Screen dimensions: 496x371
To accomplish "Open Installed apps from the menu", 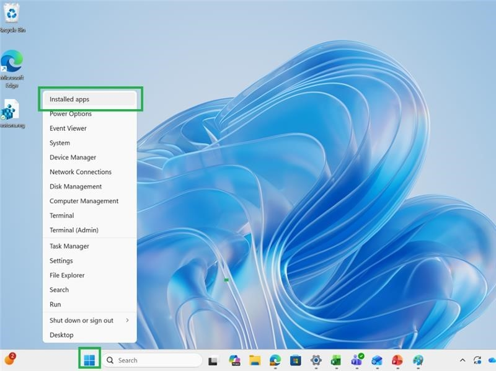I will pos(89,99).
